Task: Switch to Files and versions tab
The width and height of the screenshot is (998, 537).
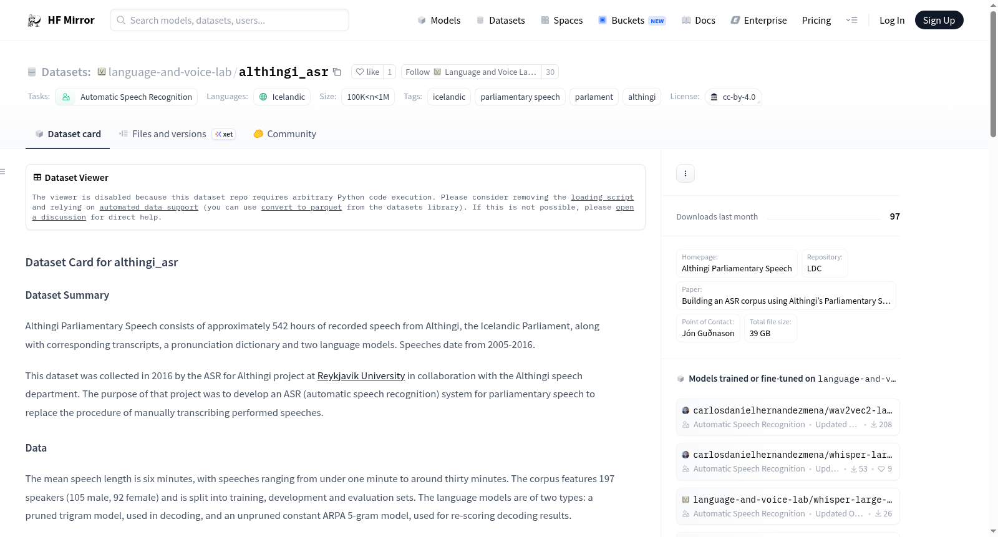Action: (177, 134)
